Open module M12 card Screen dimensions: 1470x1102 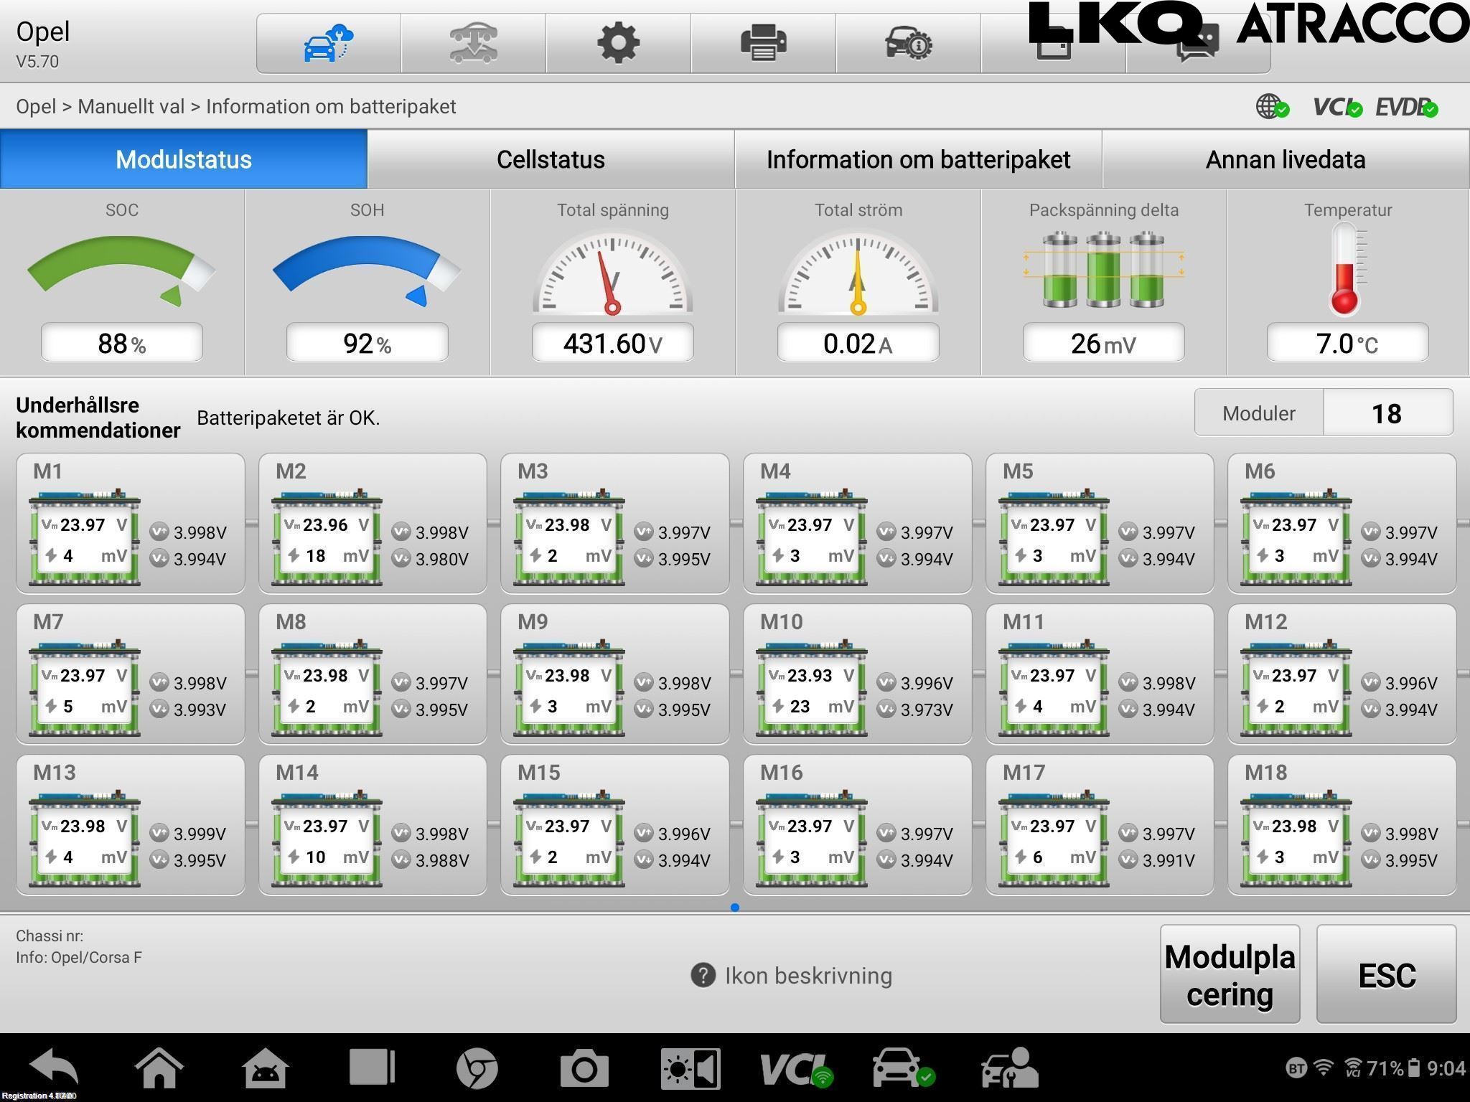click(x=1342, y=674)
